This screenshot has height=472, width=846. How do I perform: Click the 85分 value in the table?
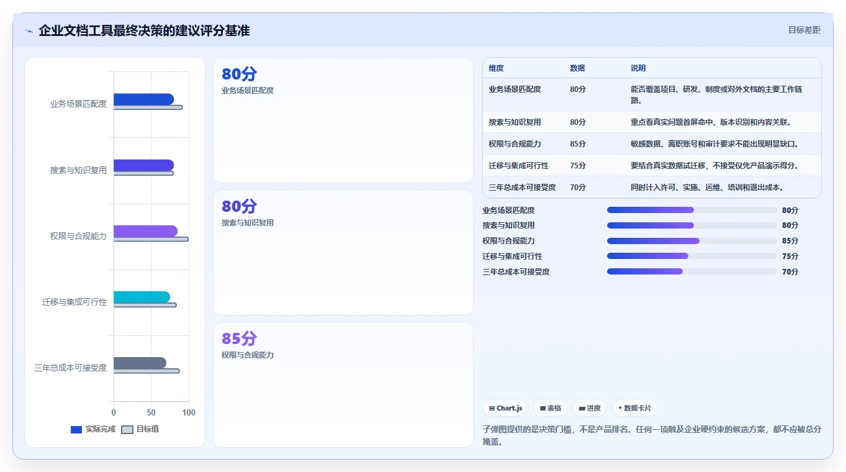click(x=577, y=144)
